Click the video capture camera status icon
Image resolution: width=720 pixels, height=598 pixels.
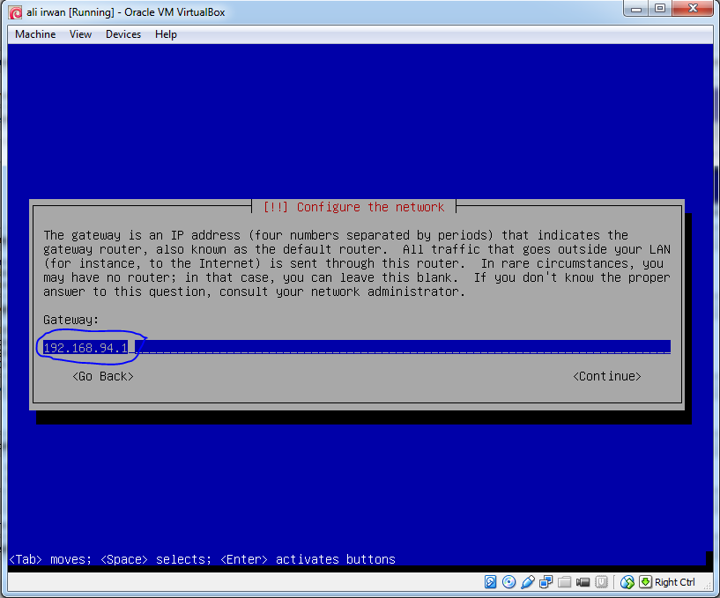(583, 582)
